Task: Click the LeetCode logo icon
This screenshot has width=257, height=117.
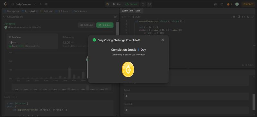Action: pos(5,4)
